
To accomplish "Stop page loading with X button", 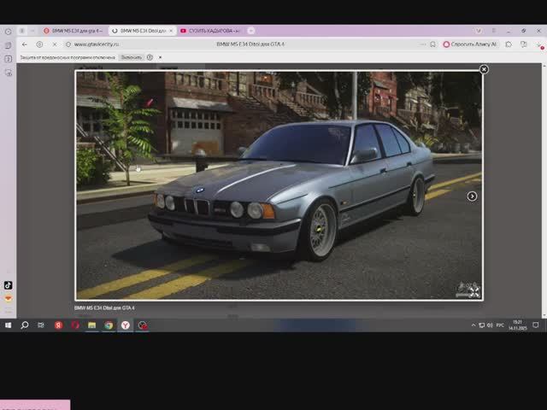I will (55, 44).
